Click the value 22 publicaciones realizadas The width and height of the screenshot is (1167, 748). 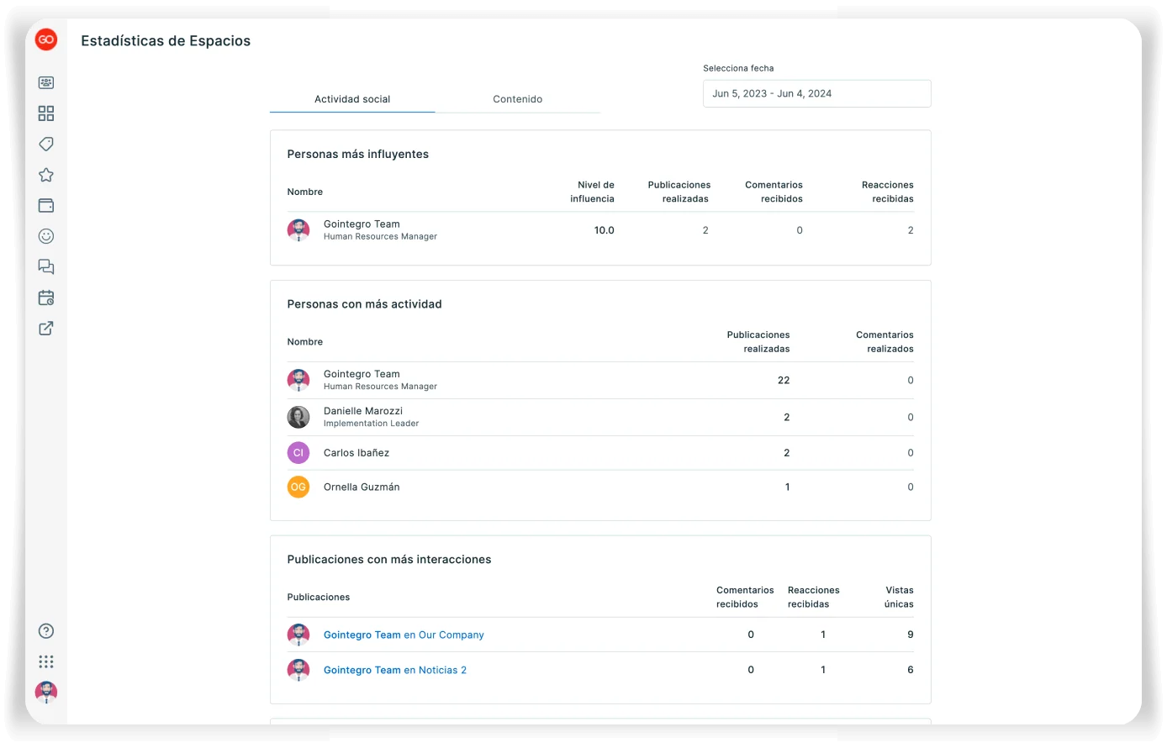coord(784,381)
